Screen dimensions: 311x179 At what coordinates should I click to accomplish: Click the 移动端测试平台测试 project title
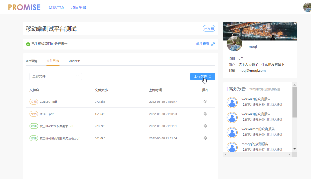coord(51,29)
